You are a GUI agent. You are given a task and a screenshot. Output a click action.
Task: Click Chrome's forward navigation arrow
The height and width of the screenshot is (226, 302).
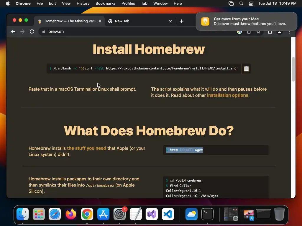(22, 31)
